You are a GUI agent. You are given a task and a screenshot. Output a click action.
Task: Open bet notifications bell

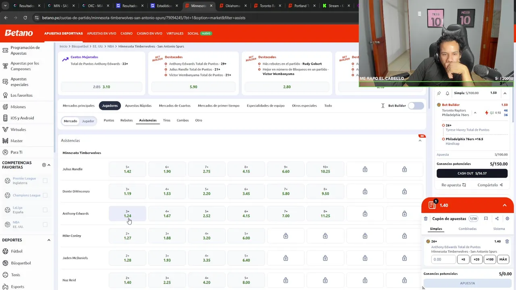447,93
